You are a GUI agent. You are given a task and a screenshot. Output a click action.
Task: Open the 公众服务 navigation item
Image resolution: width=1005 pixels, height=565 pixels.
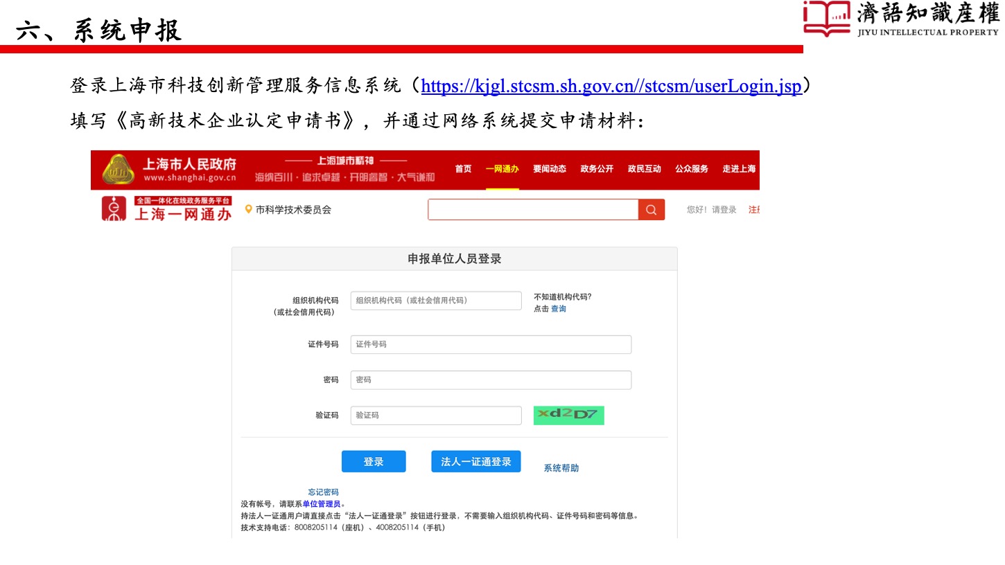coord(691,169)
